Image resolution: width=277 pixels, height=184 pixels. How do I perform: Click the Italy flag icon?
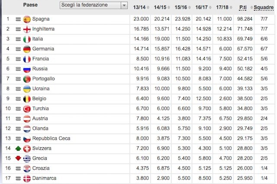click(27, 39)
